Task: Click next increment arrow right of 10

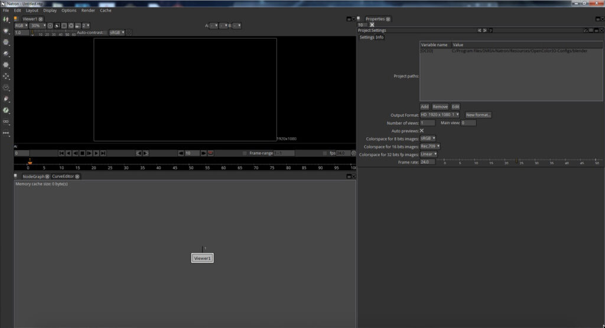Action: pyautogui.click(x=203, y=153)
